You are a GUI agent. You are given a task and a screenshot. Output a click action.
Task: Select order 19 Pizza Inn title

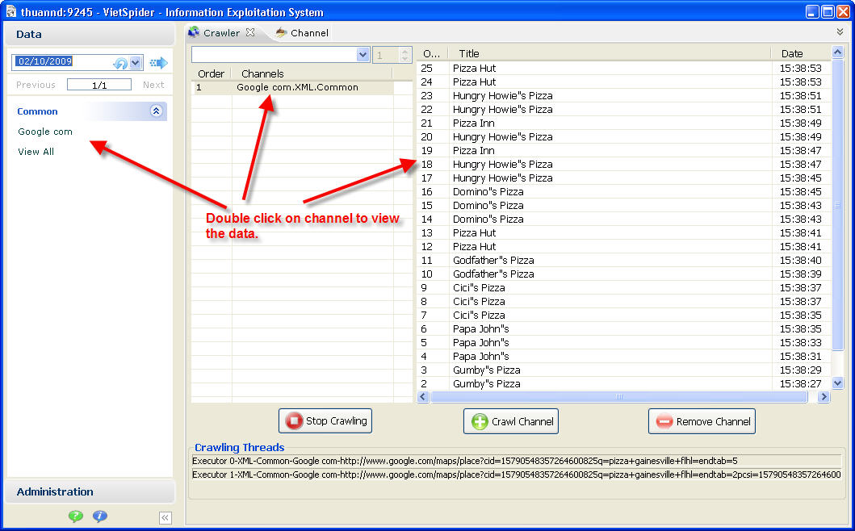click(x=474, y=150)
